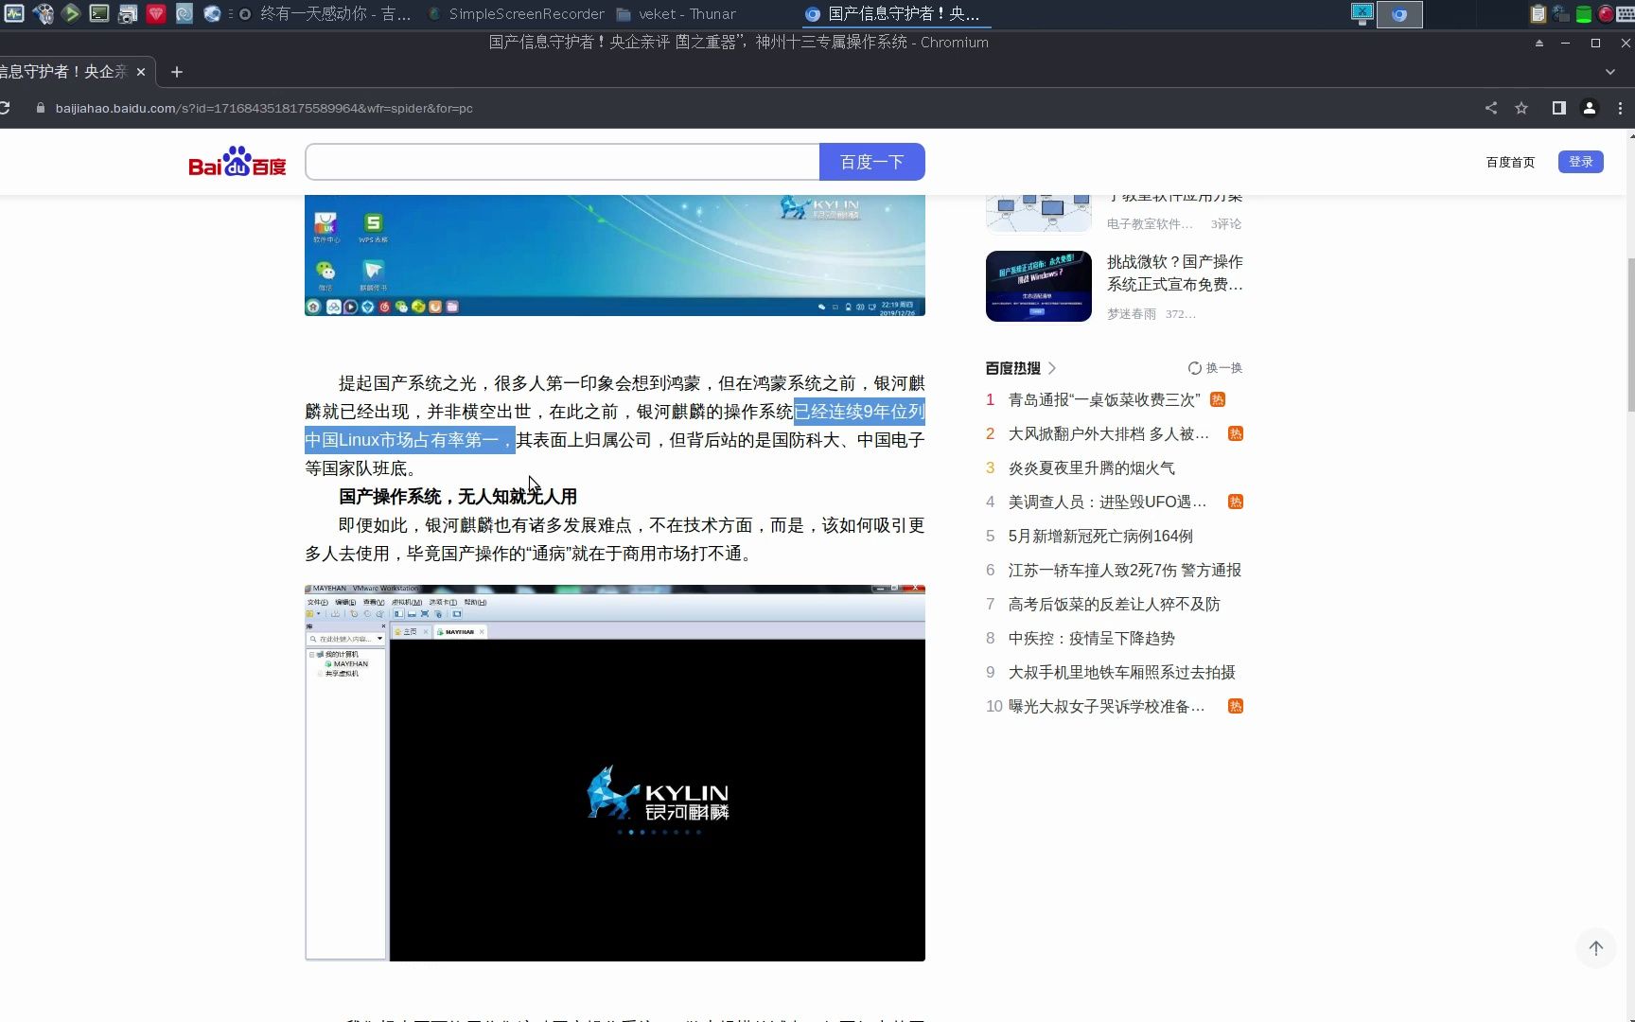Click the Kylin desktop screenshot image
Viewport: 1635px width, 1022px height.
tap(615, 255)
